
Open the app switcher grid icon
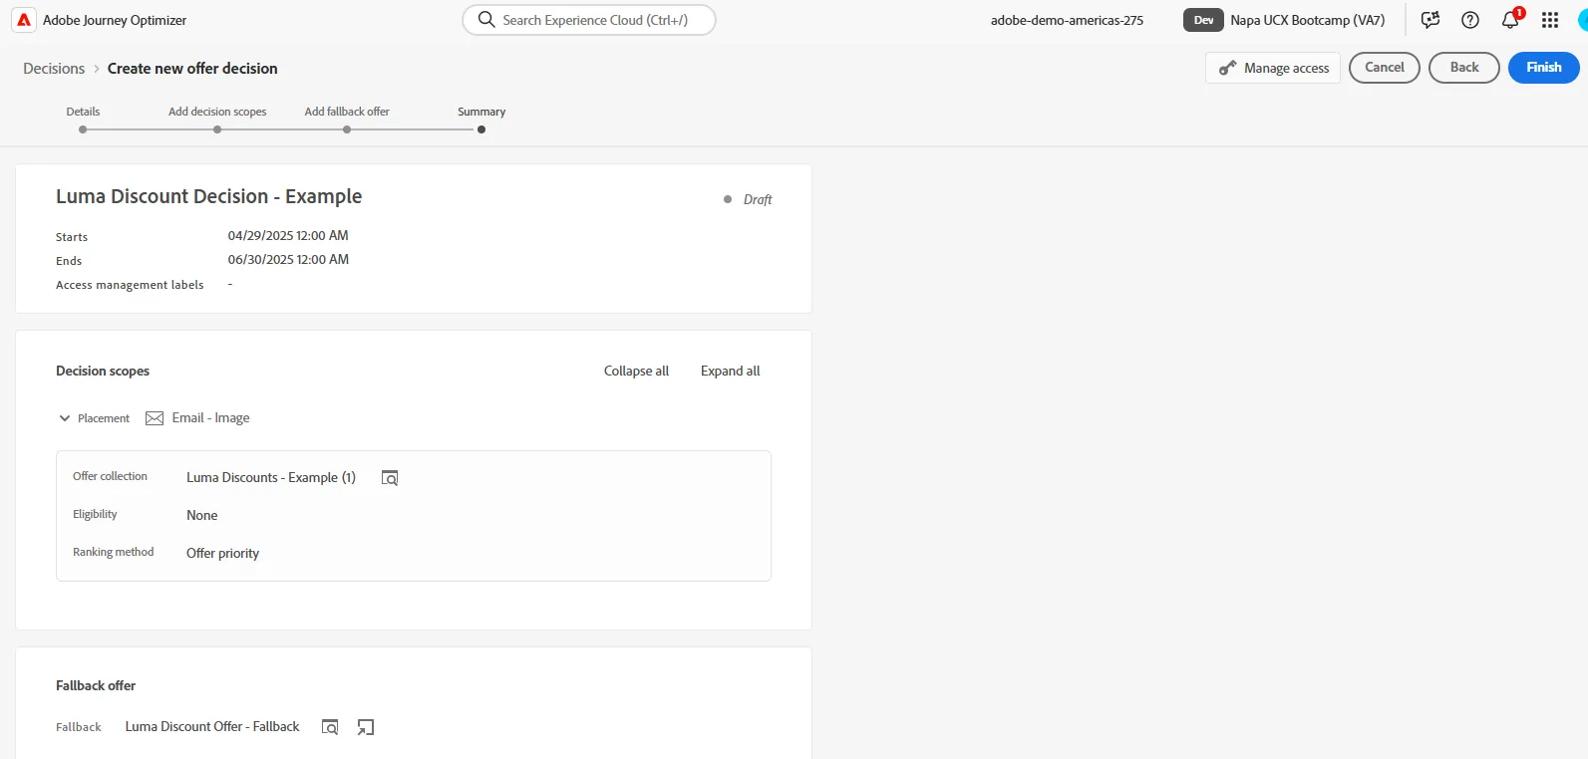pos(1550,20)
